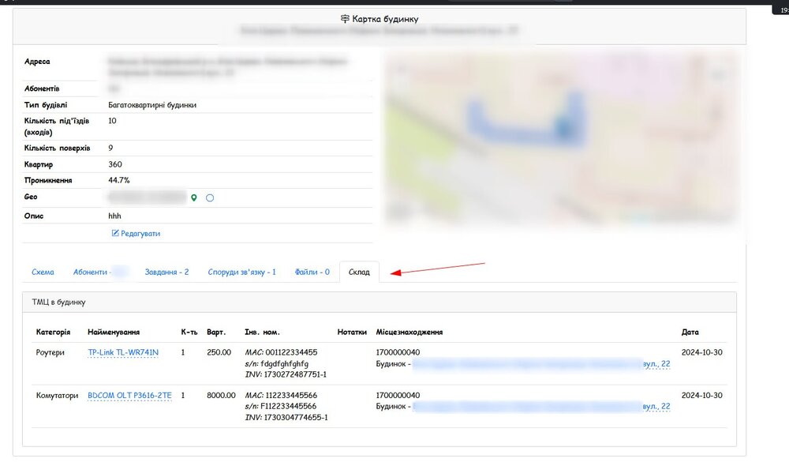Screen dimensions: 789x466
Task: Select the Склад tab
Action: click(x=359, y=272)
